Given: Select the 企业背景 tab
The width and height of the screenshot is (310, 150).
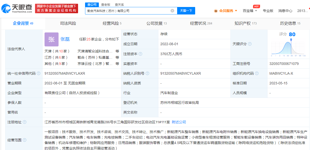Looking at the screenshot, I should (x=23, y=23).
